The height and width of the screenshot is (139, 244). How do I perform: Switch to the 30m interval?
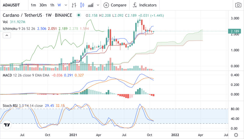(x=43, y=5)
